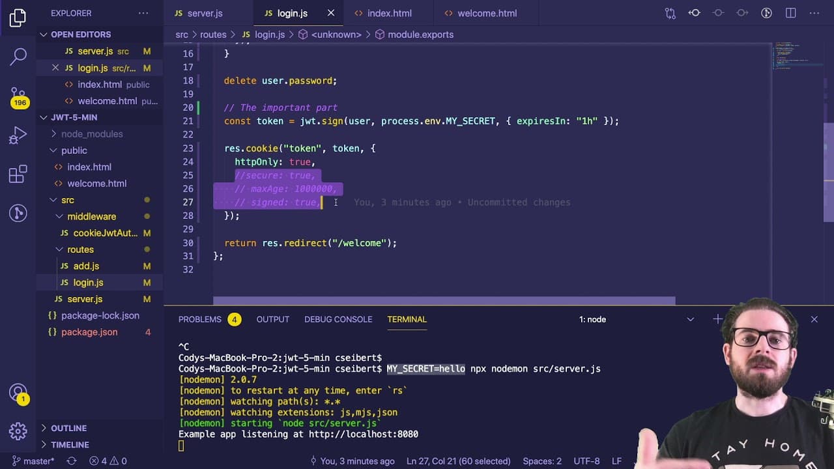Click the routes breadcrumb segment
The image size is (834, 469).
pos(213,35)
